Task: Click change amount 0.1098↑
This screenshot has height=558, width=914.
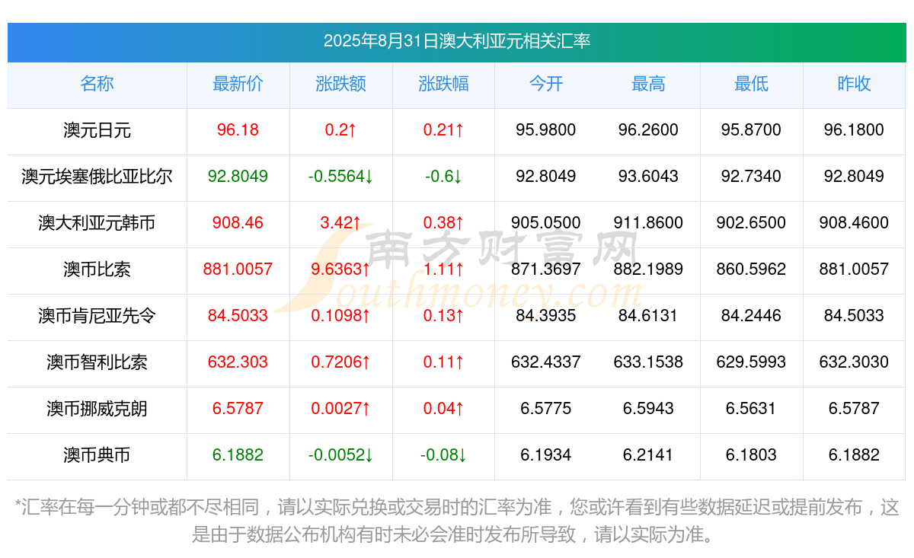Action: click(x=340, y=316)
